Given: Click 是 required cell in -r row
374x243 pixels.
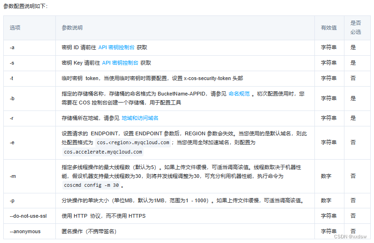Looking at the screenshot, I should [353, 118].
